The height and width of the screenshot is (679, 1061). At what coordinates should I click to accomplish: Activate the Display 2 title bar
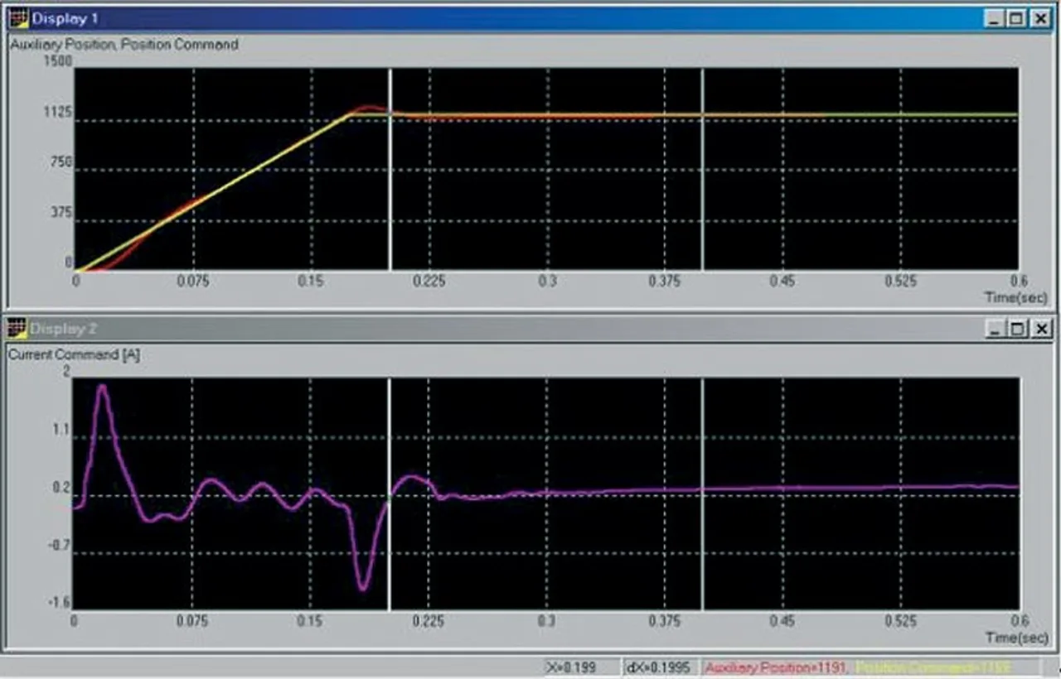pos(497,329)
